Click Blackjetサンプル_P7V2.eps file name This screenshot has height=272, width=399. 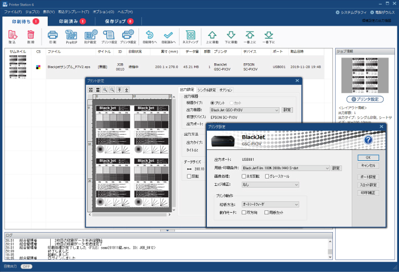pyautogui.click(x=69, y=67)
